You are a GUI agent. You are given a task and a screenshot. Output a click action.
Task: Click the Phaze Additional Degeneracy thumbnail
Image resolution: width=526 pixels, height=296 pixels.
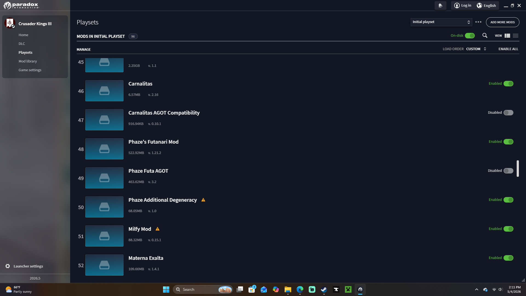pos(104,207)
